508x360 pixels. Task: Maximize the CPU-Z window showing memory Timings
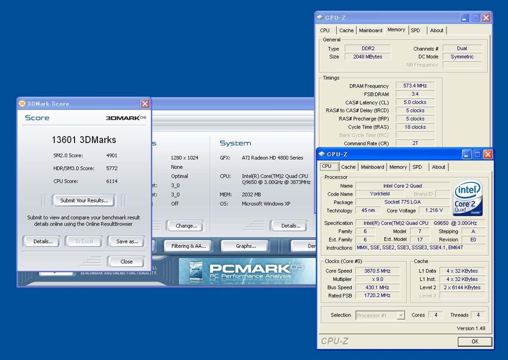click(x=475, y=18)
